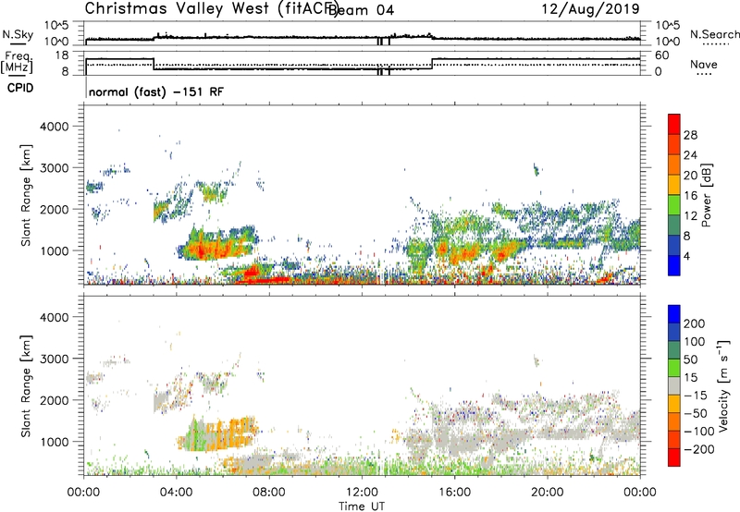Click the 08:00 time axis label
The image size is (740, 512).
[269, 493]
